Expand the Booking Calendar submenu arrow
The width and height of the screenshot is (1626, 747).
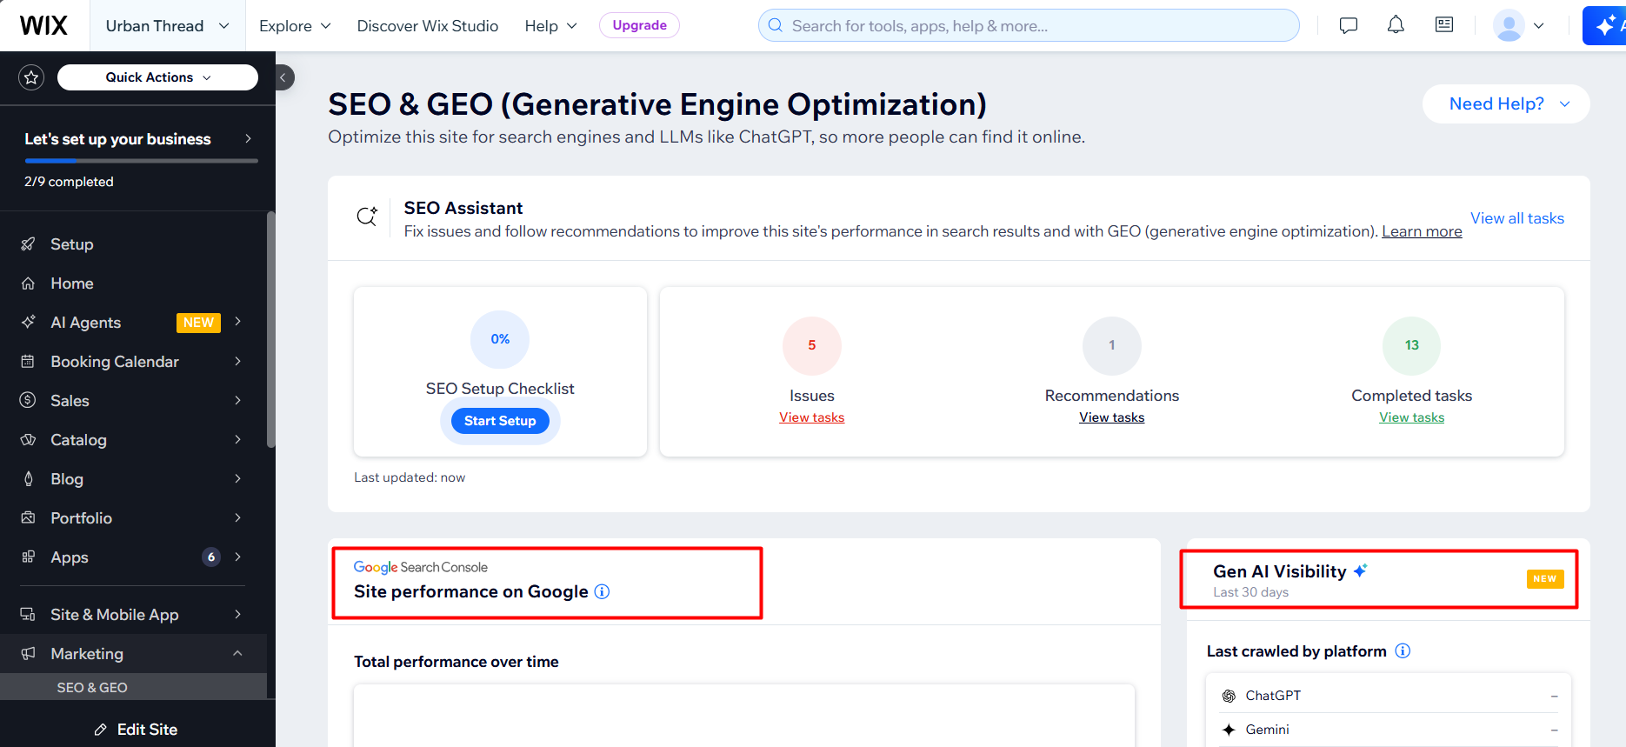[x=237, y=361]
